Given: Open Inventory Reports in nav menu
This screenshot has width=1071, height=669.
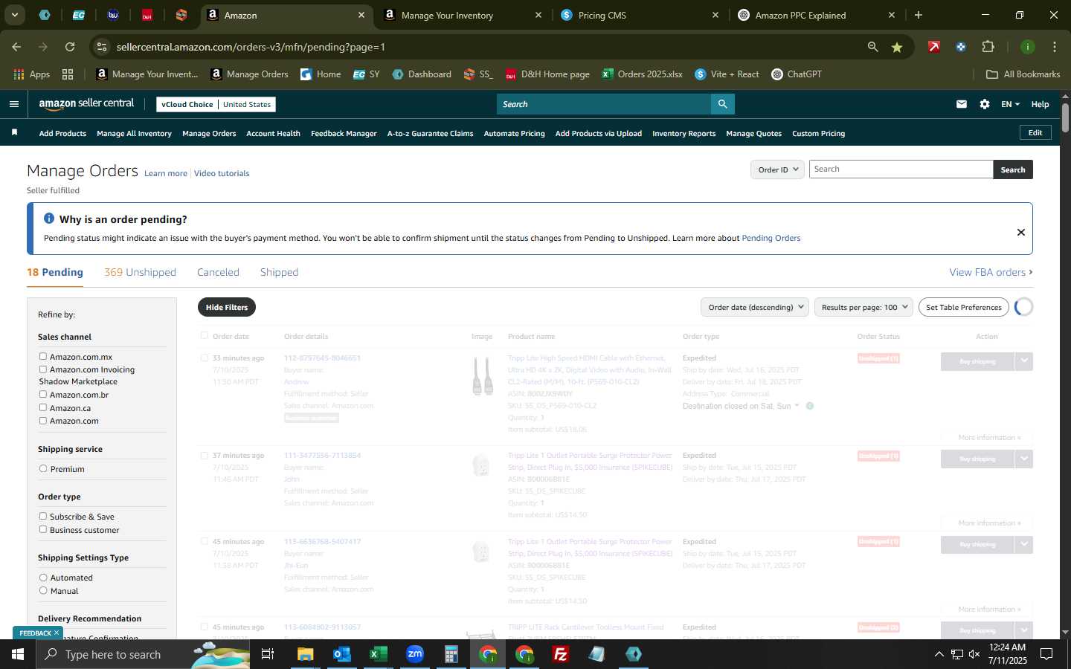Looking at the screenshot, I should click(x=684, y=134).
